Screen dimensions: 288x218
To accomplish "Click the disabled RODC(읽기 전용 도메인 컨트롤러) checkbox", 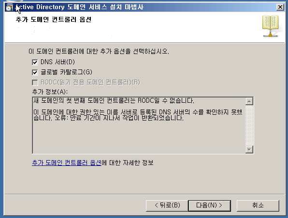I will pos(35,82).
